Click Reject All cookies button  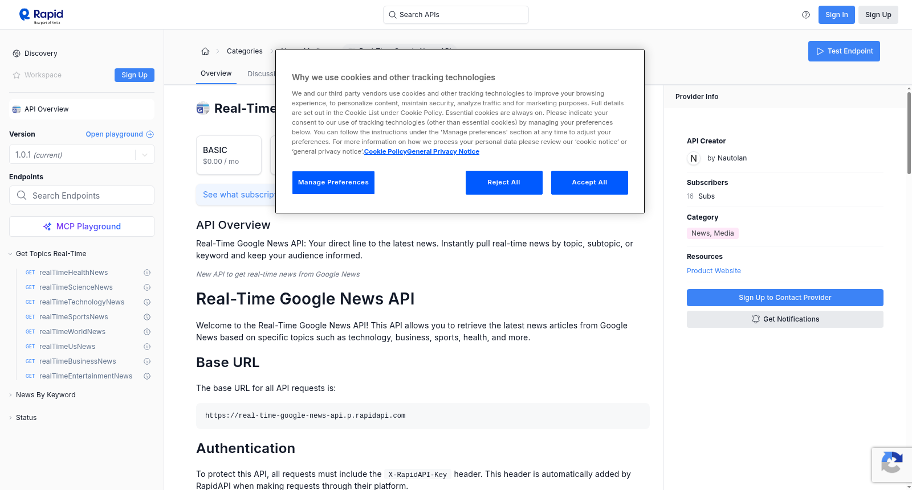(x=504, y=183)
